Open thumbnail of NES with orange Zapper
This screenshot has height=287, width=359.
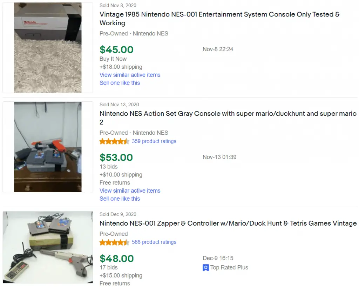point(48,147)
